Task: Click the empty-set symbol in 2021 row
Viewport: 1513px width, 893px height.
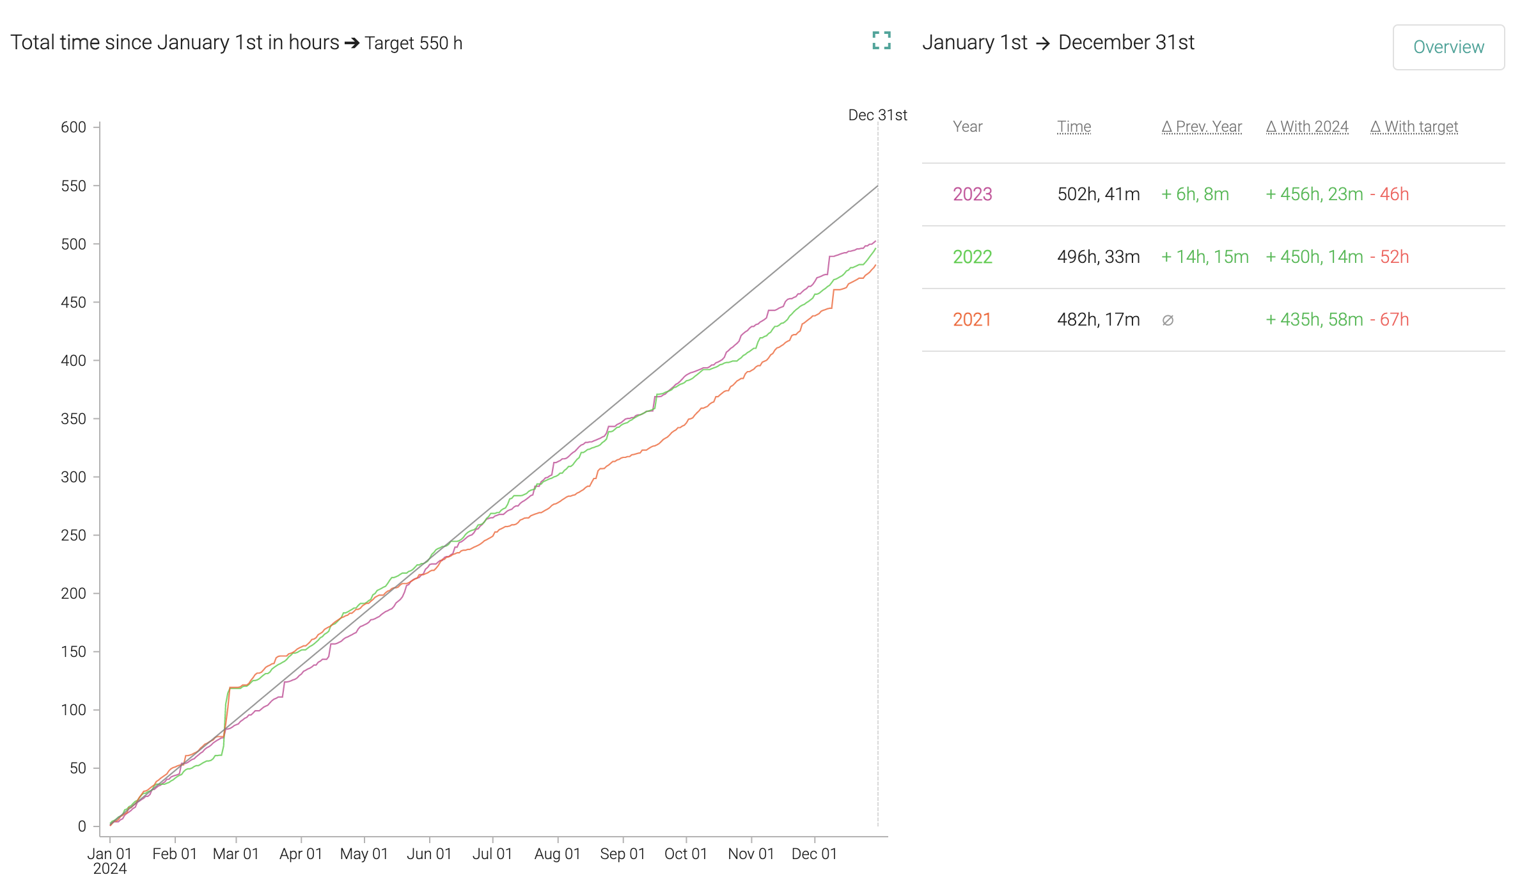Action: pos(1168,320)
